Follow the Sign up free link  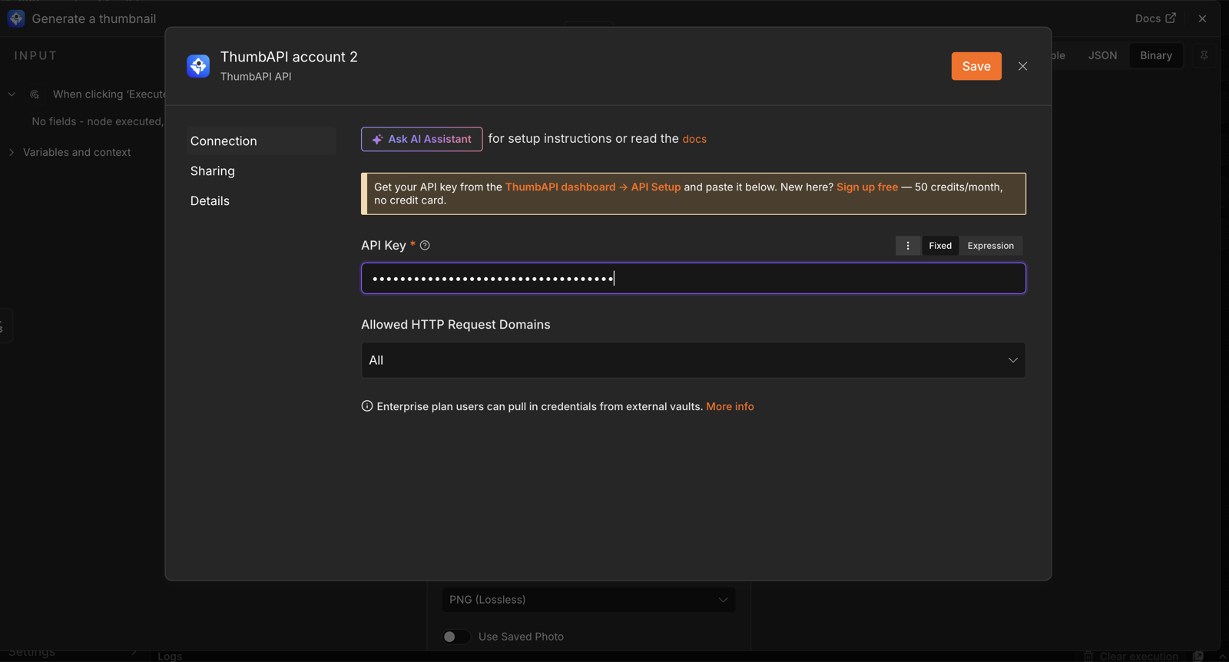[x=867, y=187]
